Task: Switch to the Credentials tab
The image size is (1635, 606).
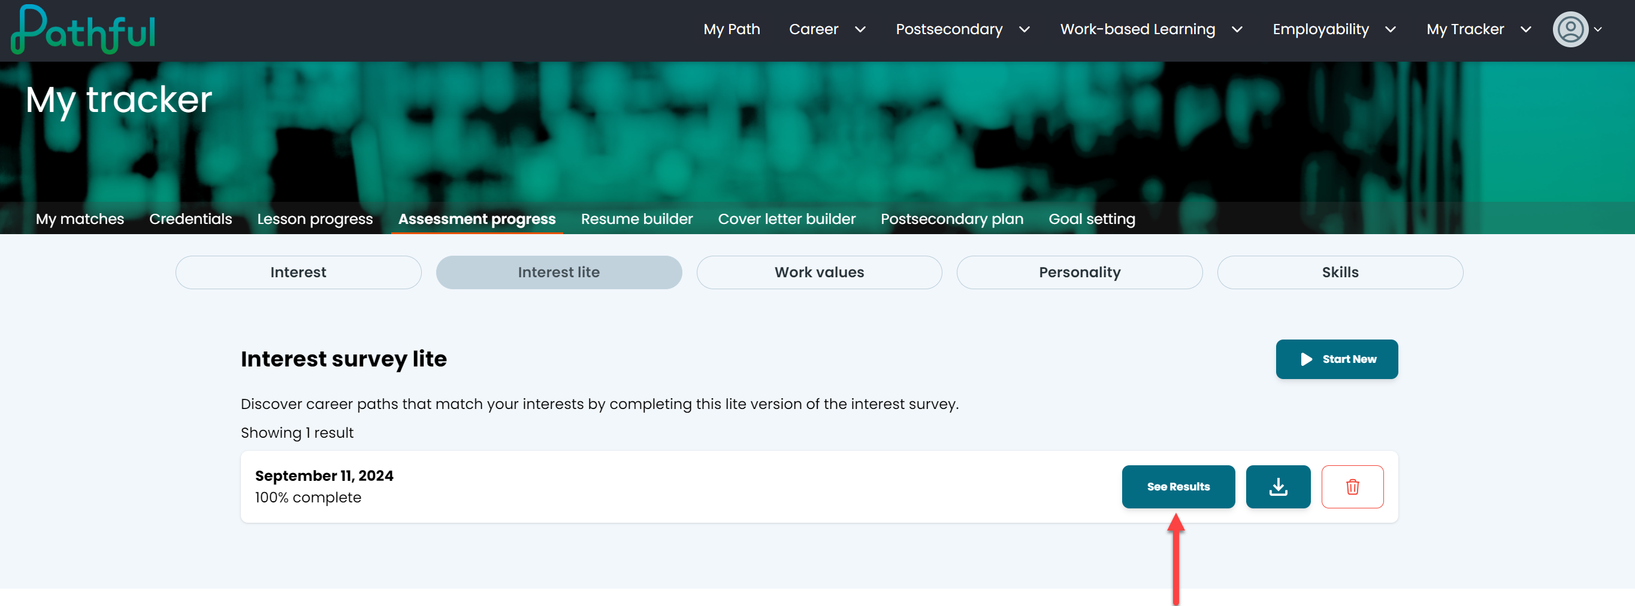Action: click(191, 219)
